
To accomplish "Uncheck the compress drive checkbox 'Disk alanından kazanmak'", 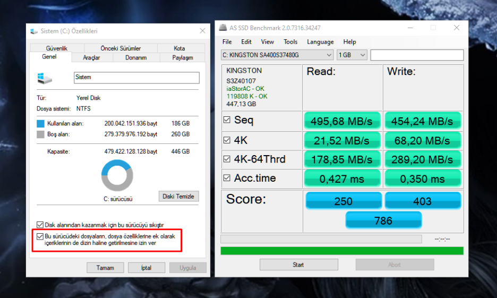I will 40,225.
